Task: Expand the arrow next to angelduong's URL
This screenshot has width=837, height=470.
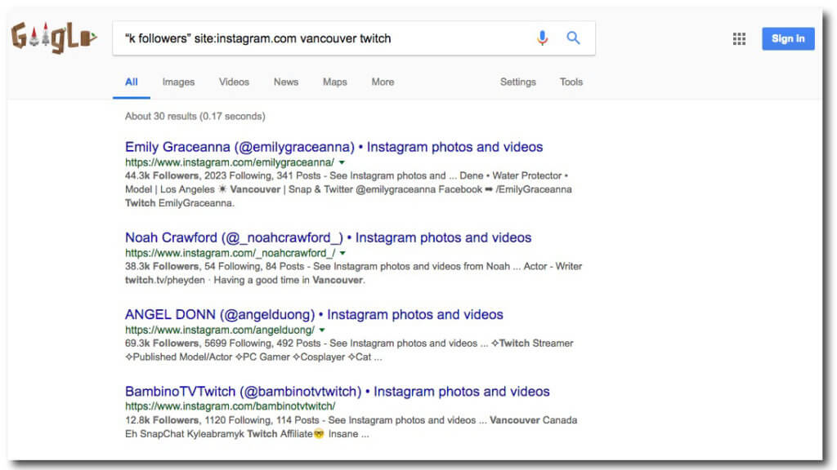Action: click(x=322, y=330)
